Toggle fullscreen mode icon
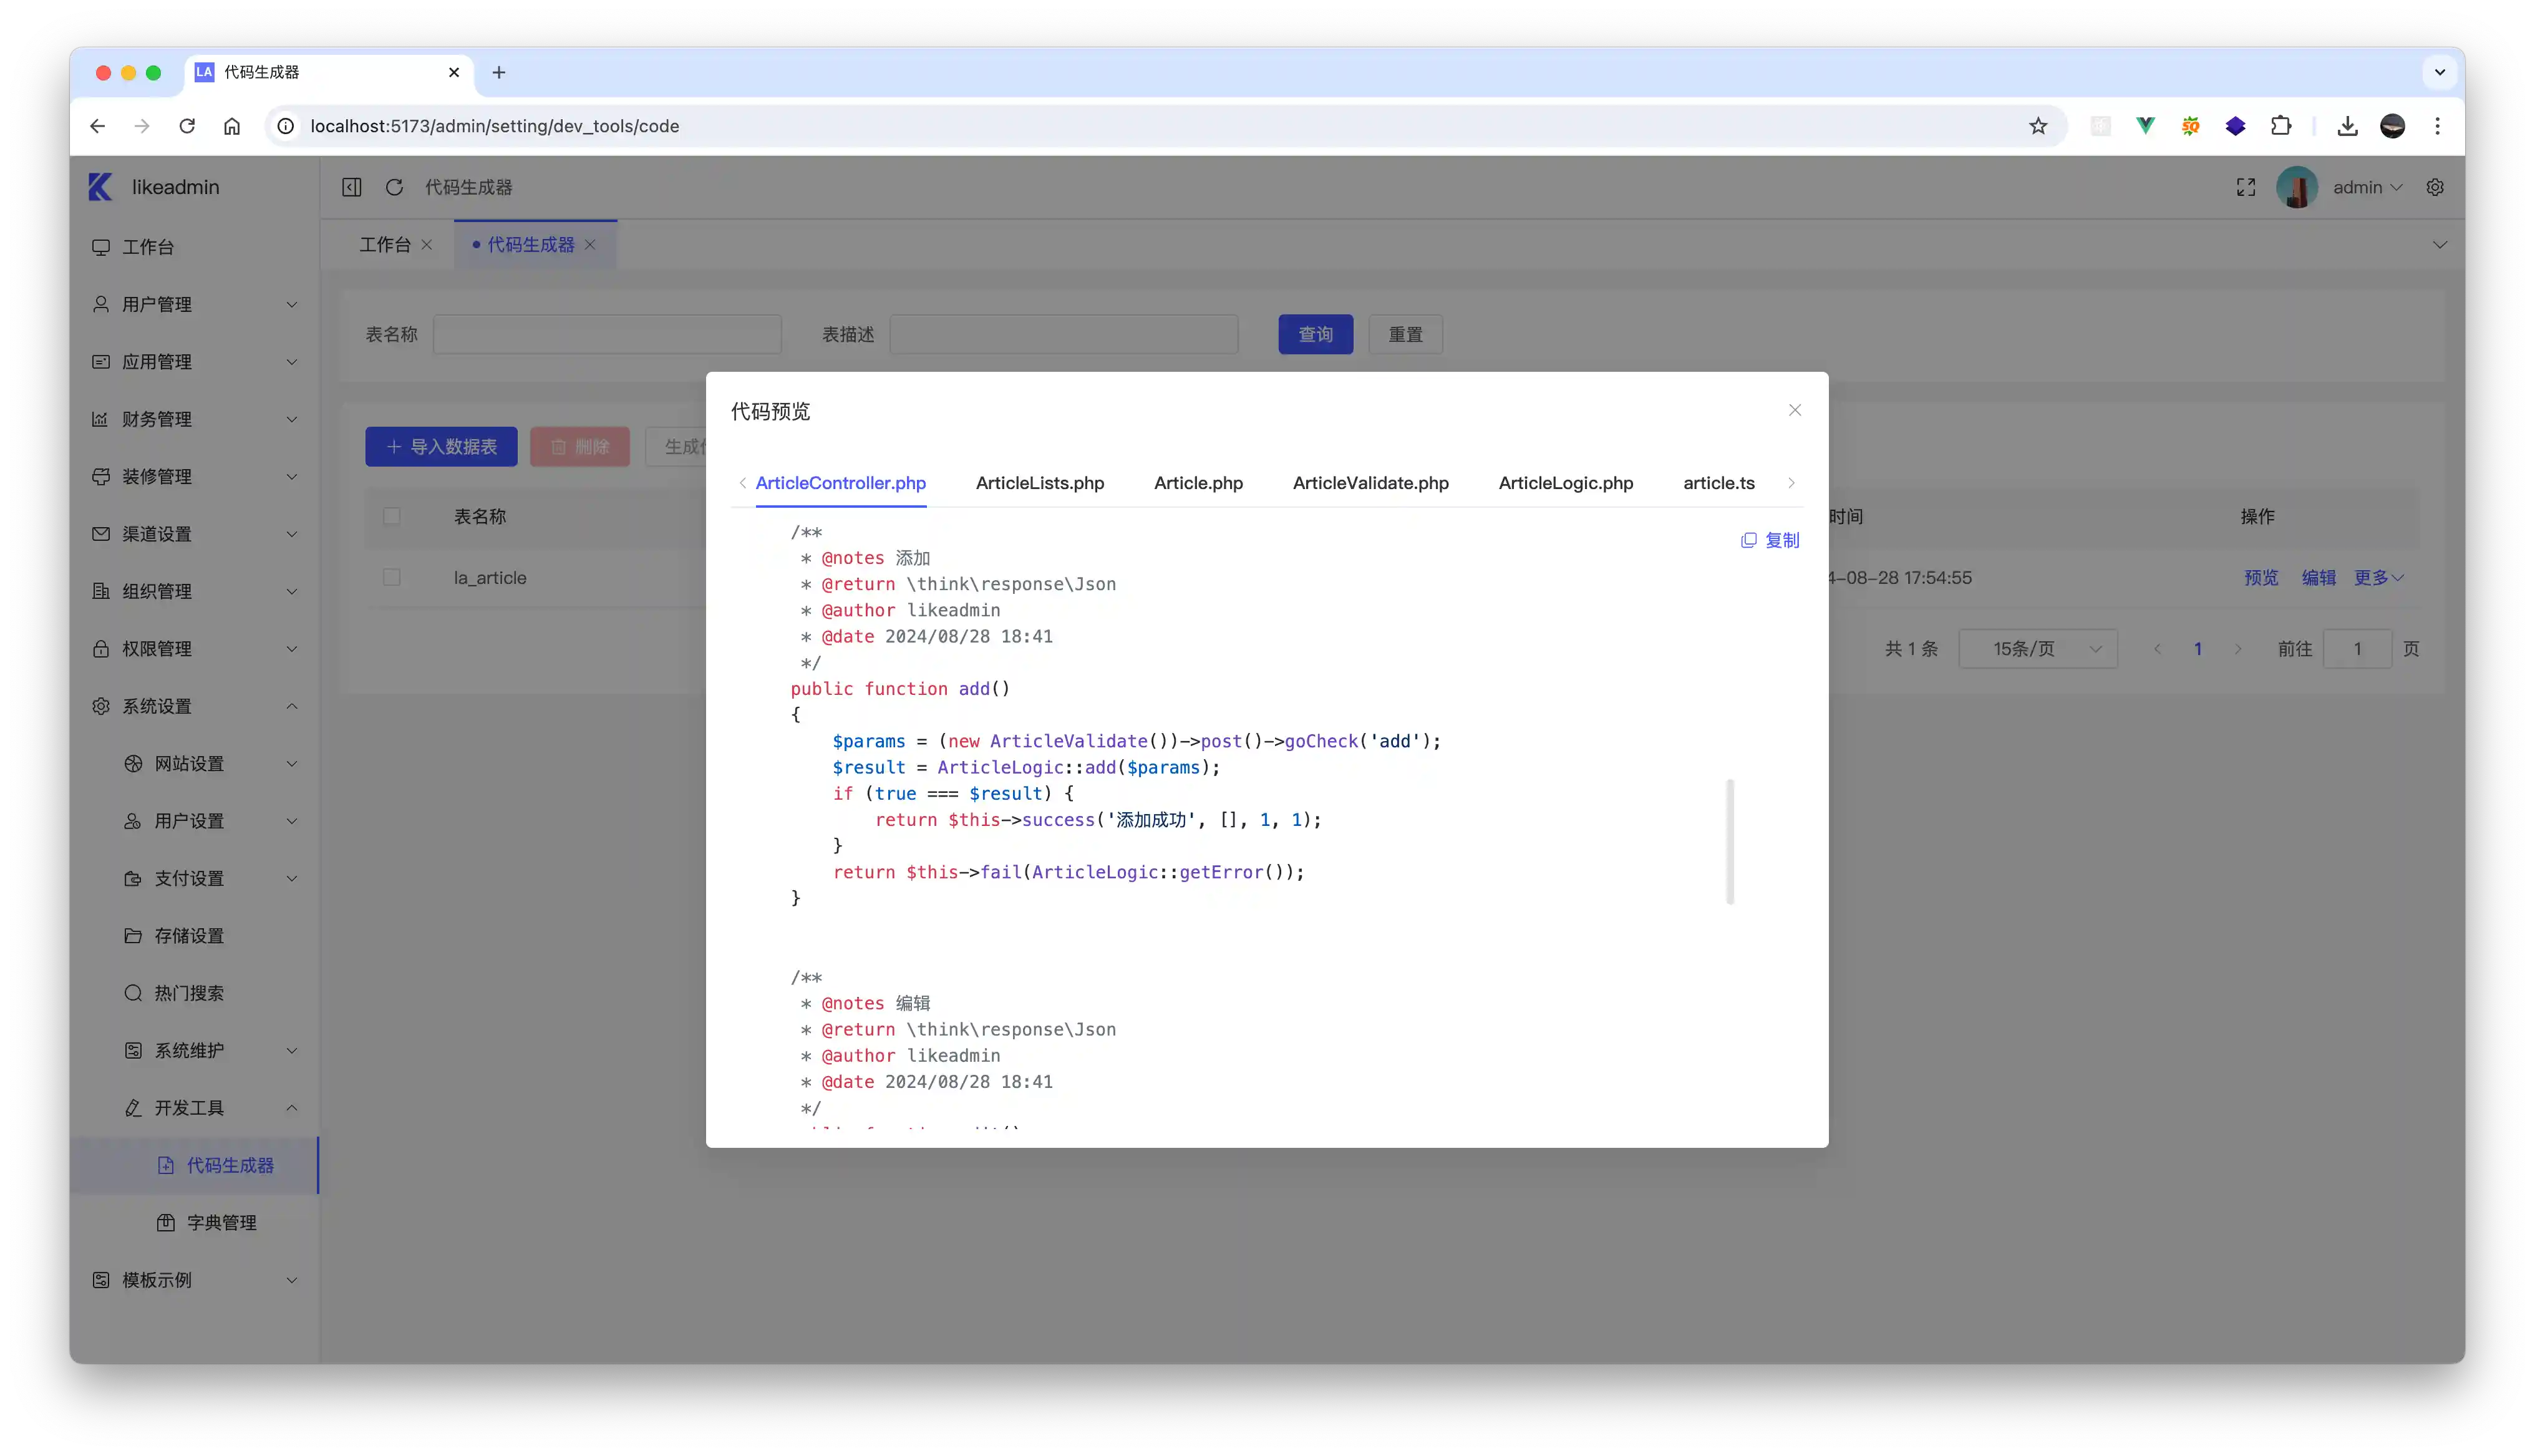 click(2245, 187)
